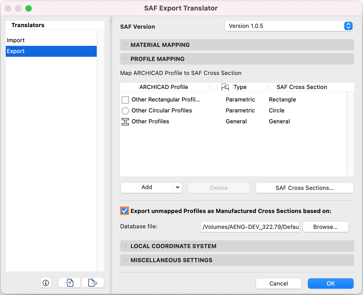Click the import translator file icon

(69, 283)
